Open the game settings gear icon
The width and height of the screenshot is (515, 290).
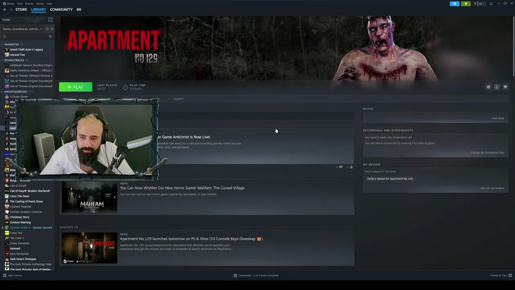point(488,87)
